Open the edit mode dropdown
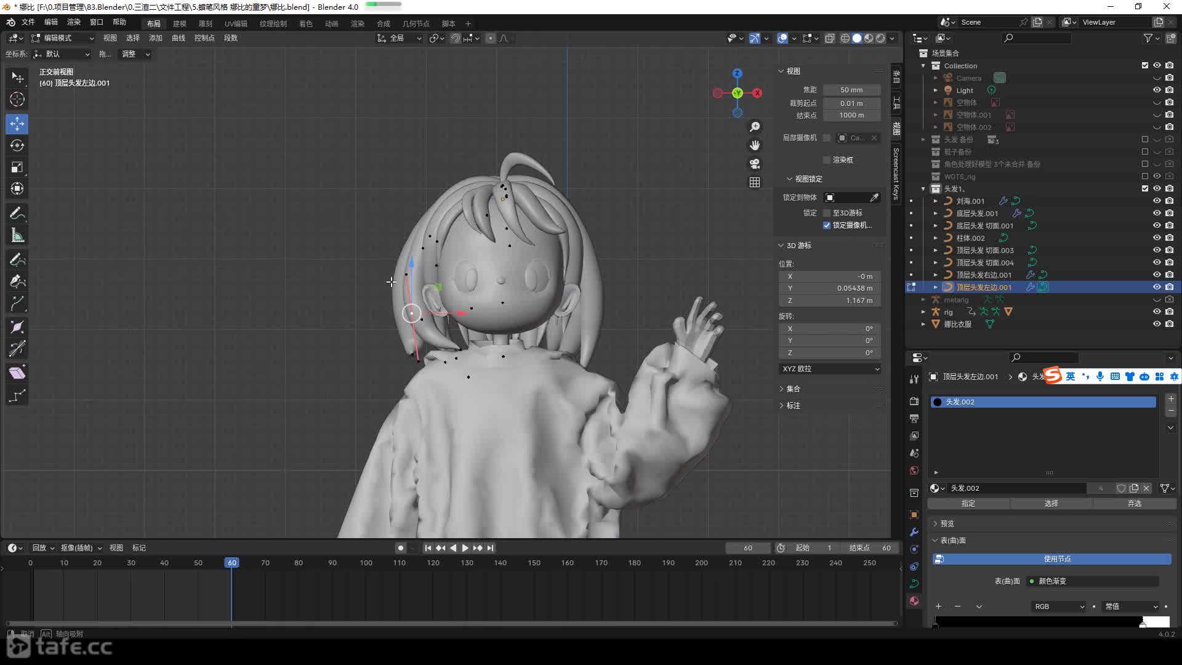The height and width of the screenshot is (665, 1182). click(x=63, y=38)
